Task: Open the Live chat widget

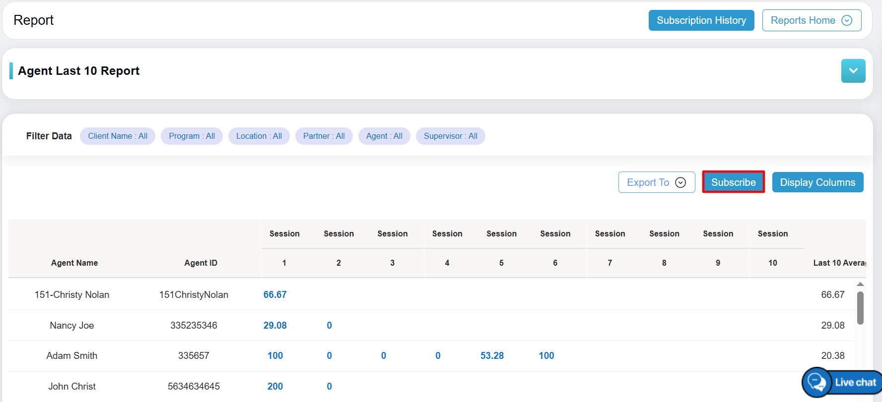Action: coord(843,382)
